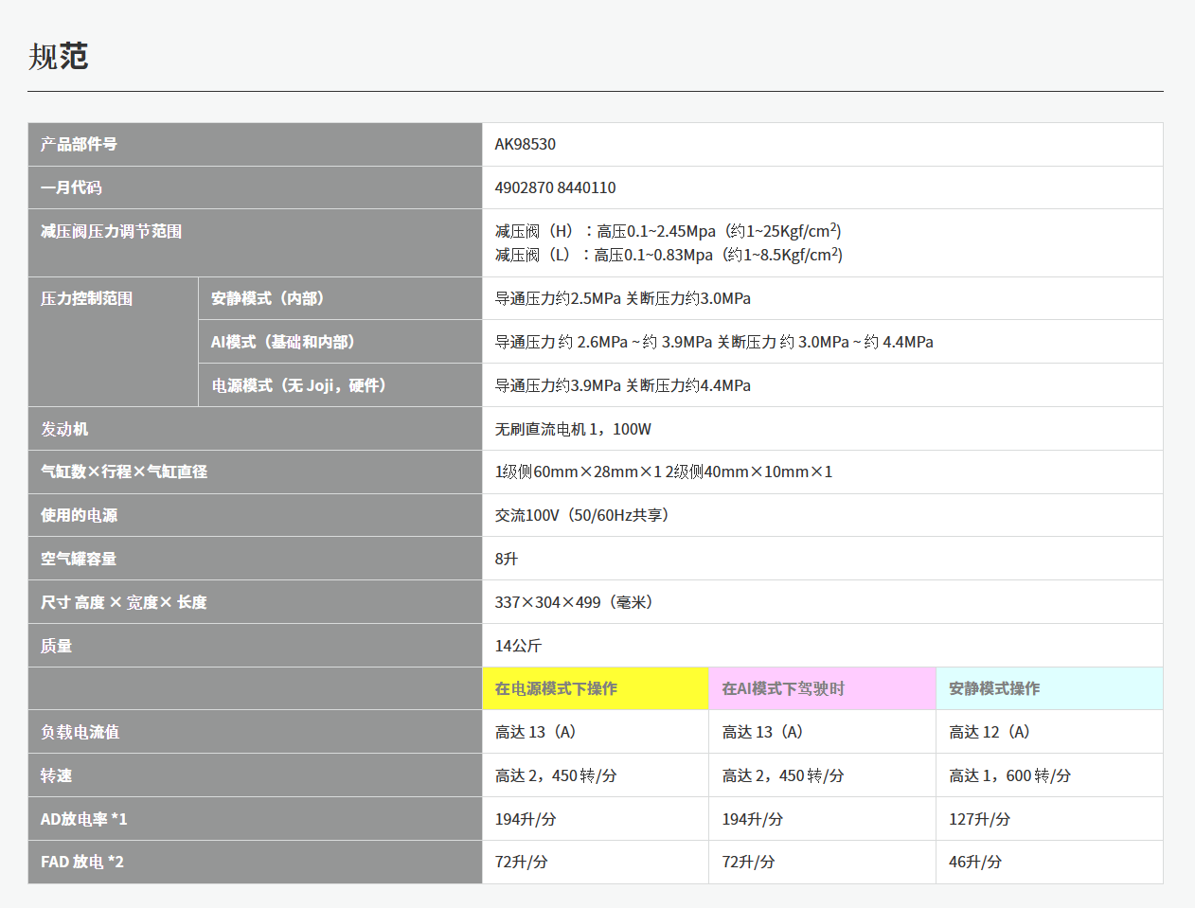Click the cyan 安静模式操作 header

coord(1049,688)
